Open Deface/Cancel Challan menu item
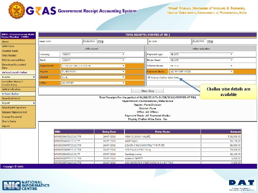258x193 pixels. 18,72
